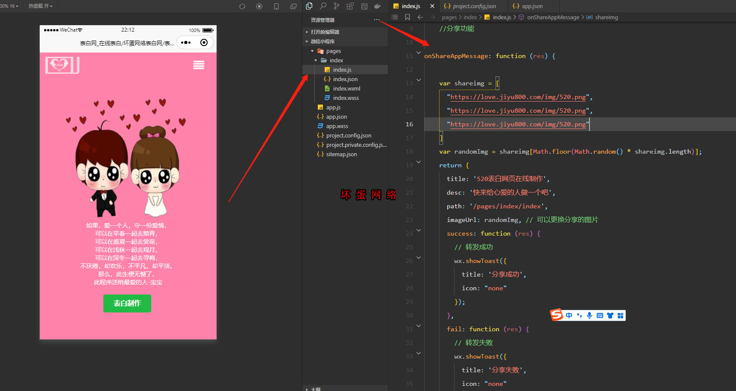Collapse the mini program project root section

pos(345,41)
